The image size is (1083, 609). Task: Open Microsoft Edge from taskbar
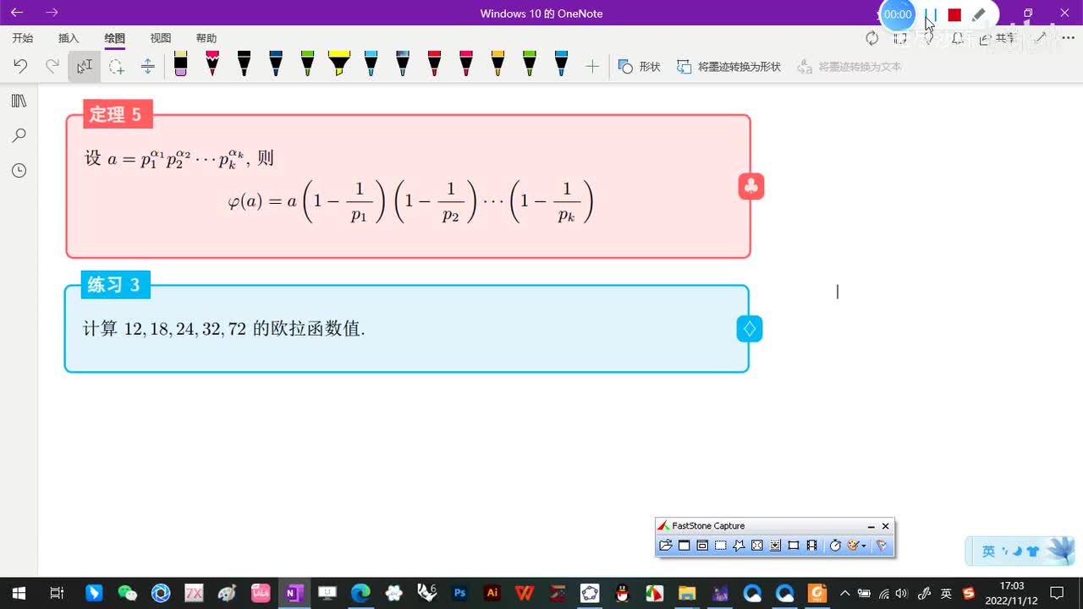point(360,593)
